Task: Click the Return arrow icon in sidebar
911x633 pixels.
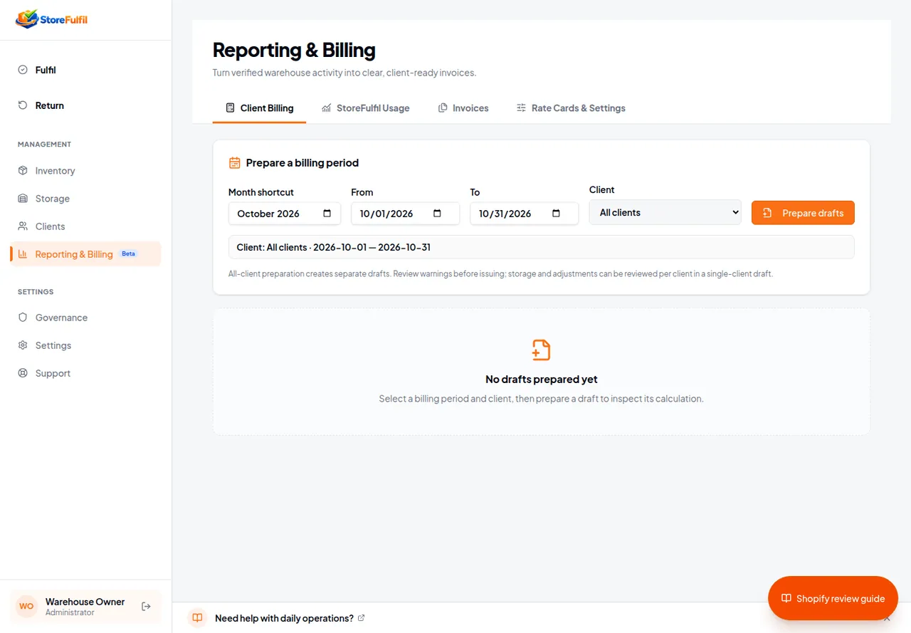Action: tap(23, 105)
